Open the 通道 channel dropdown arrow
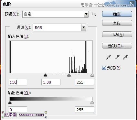Screen dimensions: 137x120 [x=84, y=27]
